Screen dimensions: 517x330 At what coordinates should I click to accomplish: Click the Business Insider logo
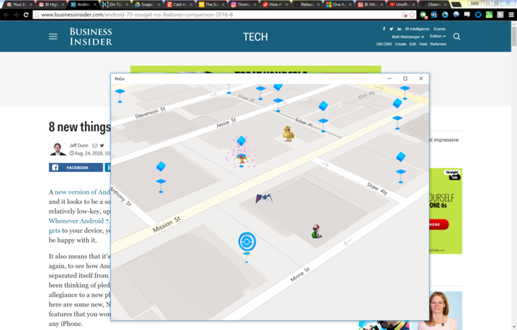click(x=91, y=36)
